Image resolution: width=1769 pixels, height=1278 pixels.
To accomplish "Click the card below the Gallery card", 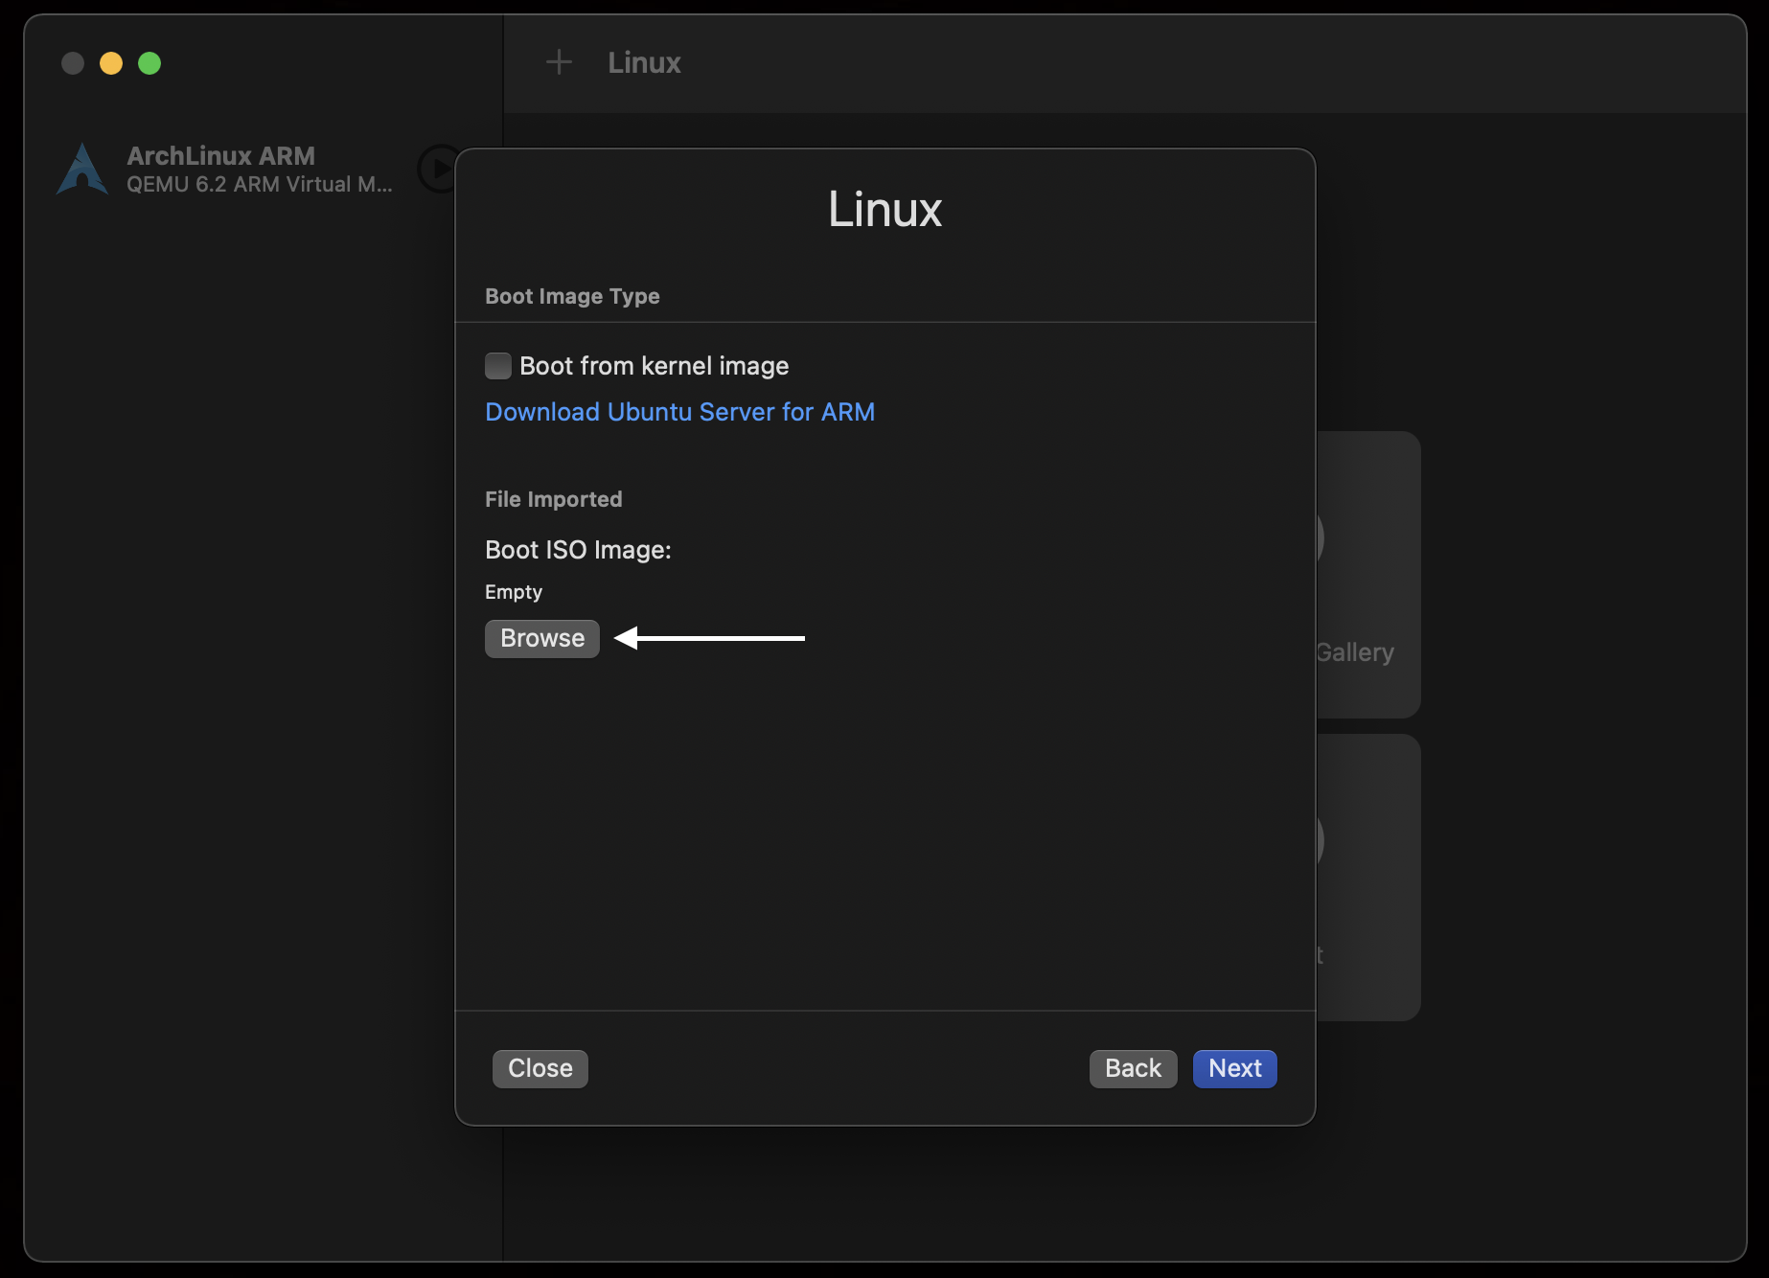I will click(x=1367, y=877).
